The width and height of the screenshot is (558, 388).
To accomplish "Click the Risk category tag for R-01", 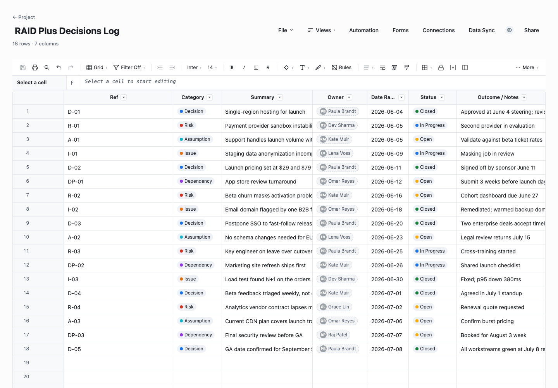I will tap(187, 125).
